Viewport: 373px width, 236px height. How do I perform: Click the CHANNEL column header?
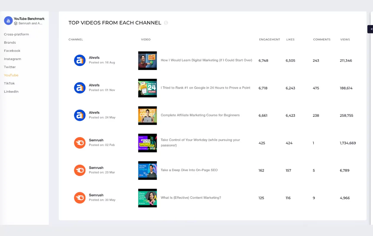[76, 40]
